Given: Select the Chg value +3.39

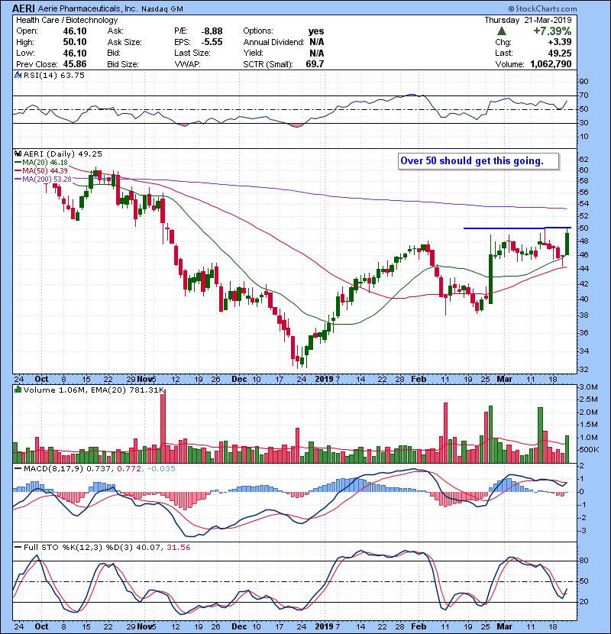Looking at the screenshot, I should [x=560, y=42].
